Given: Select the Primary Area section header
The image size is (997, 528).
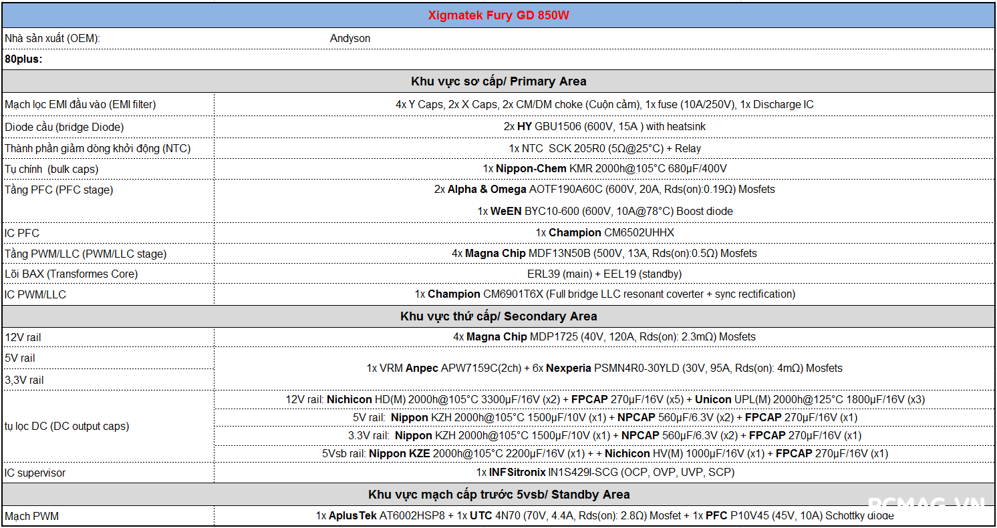Looking at the screenshot, I should [498, 81].
